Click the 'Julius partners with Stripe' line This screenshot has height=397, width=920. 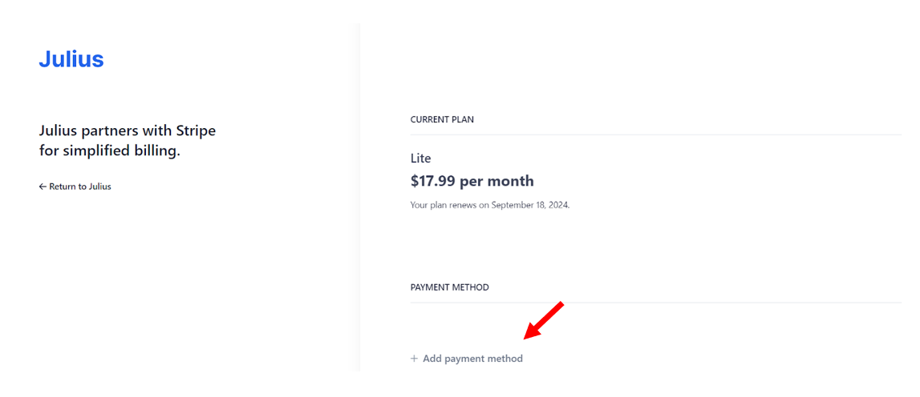coord(128,130)
